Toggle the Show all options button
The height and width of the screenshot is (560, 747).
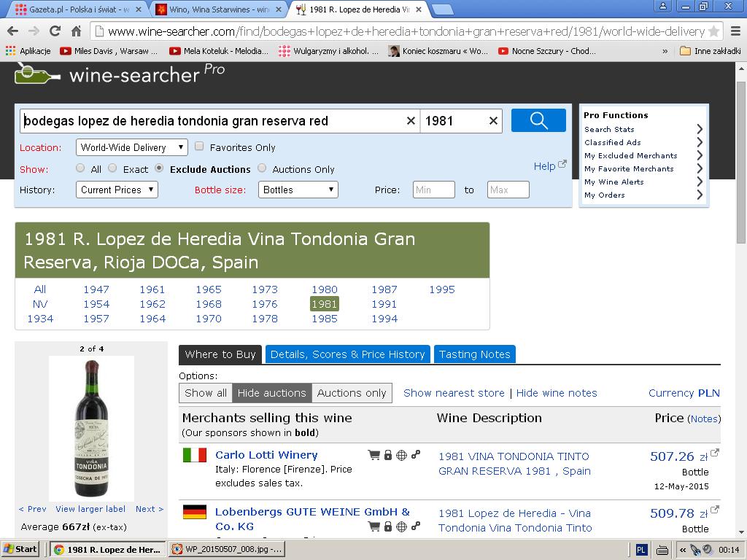(x=206, y=393)
